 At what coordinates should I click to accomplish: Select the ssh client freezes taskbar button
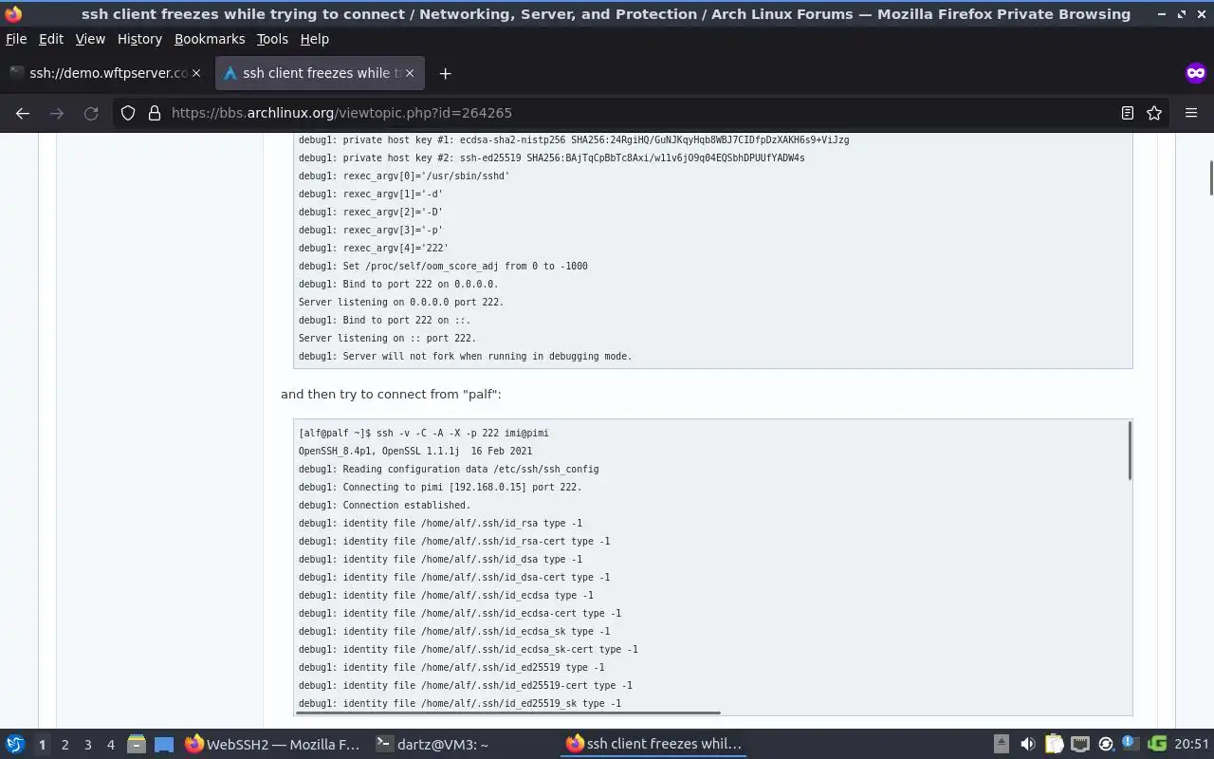coord(653,745)
